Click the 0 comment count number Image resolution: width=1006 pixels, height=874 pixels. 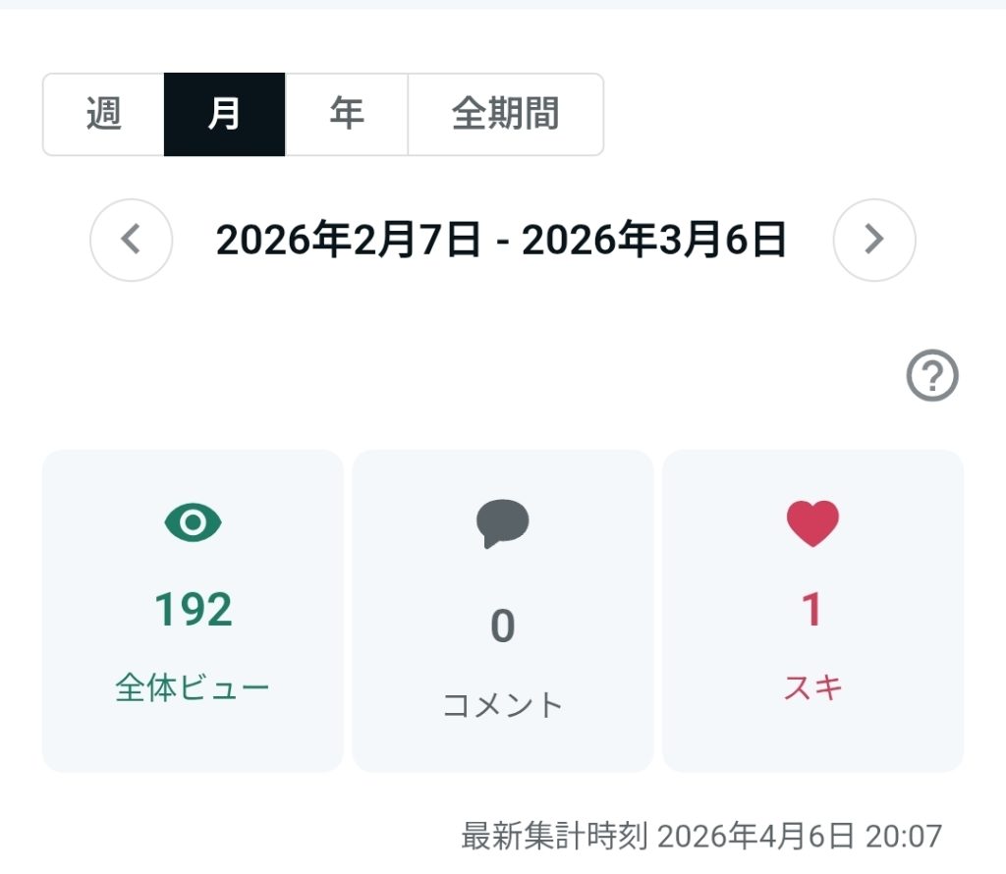point(502,627)
